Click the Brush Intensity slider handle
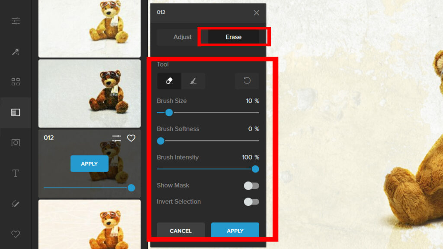Image resolution: width=443 pixels, height=249 pixels. coord(255,169)
